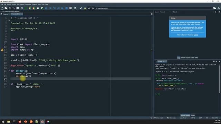
Task: Click the remove all variables icon in the console
Action: pyautogui.click(x=217, y=61)
